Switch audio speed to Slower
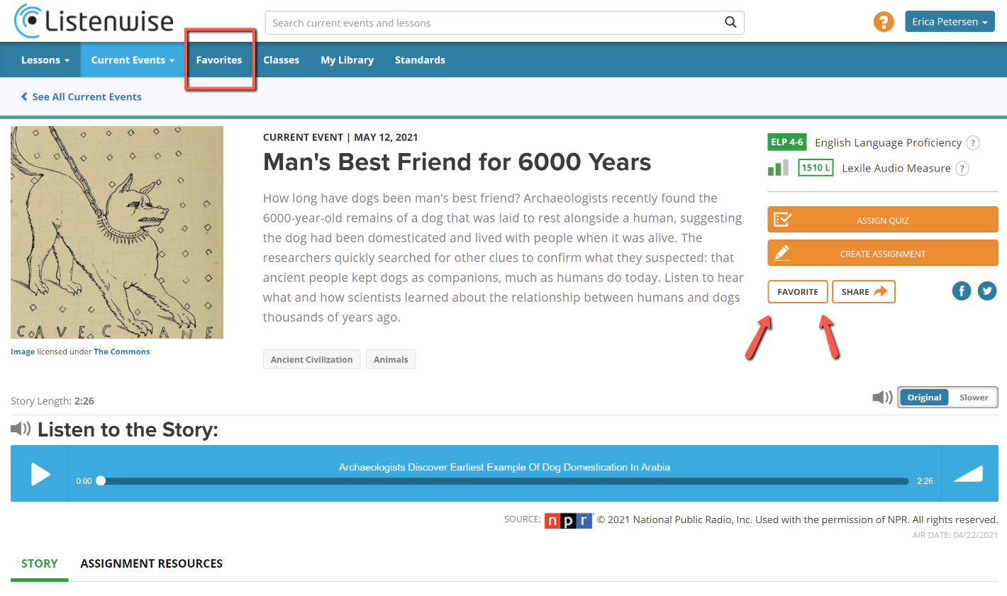Image resolution: width=1007 pixels, height=596 pixels. pos(974,398)
